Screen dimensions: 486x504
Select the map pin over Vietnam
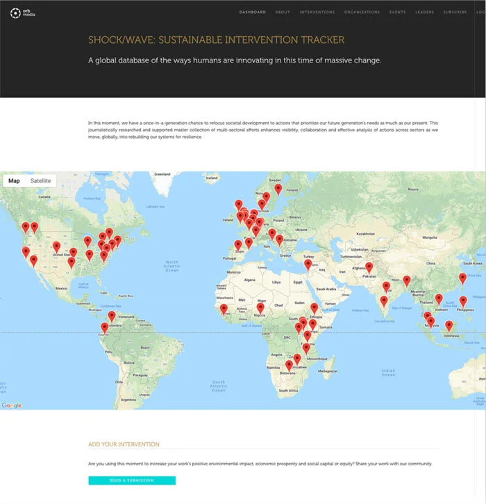click(439, 300)
